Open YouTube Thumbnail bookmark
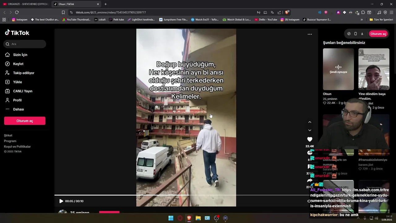Image resolution: width=396 pixels, height=223 pixels. (76, 20)
